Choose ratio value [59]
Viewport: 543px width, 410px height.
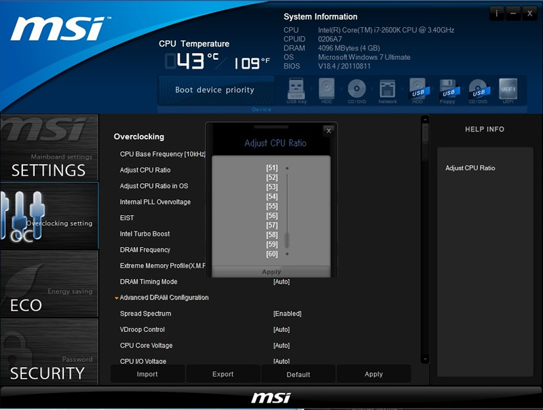pos(272,244)
